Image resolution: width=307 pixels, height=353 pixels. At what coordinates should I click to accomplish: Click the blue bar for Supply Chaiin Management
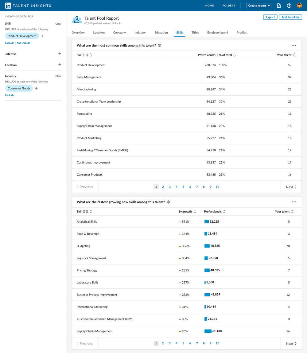coord(208,331)
